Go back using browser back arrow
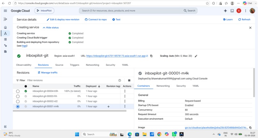Screen dimensions: 258x138 [x=3, y=3]
